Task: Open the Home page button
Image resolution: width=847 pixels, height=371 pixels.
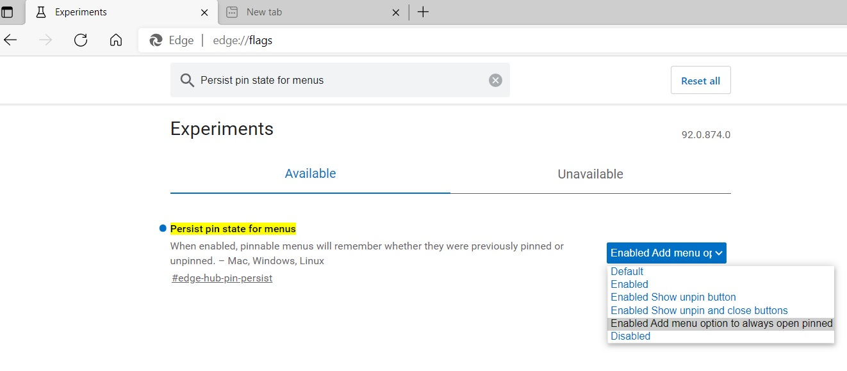Action: pos(116,40)
